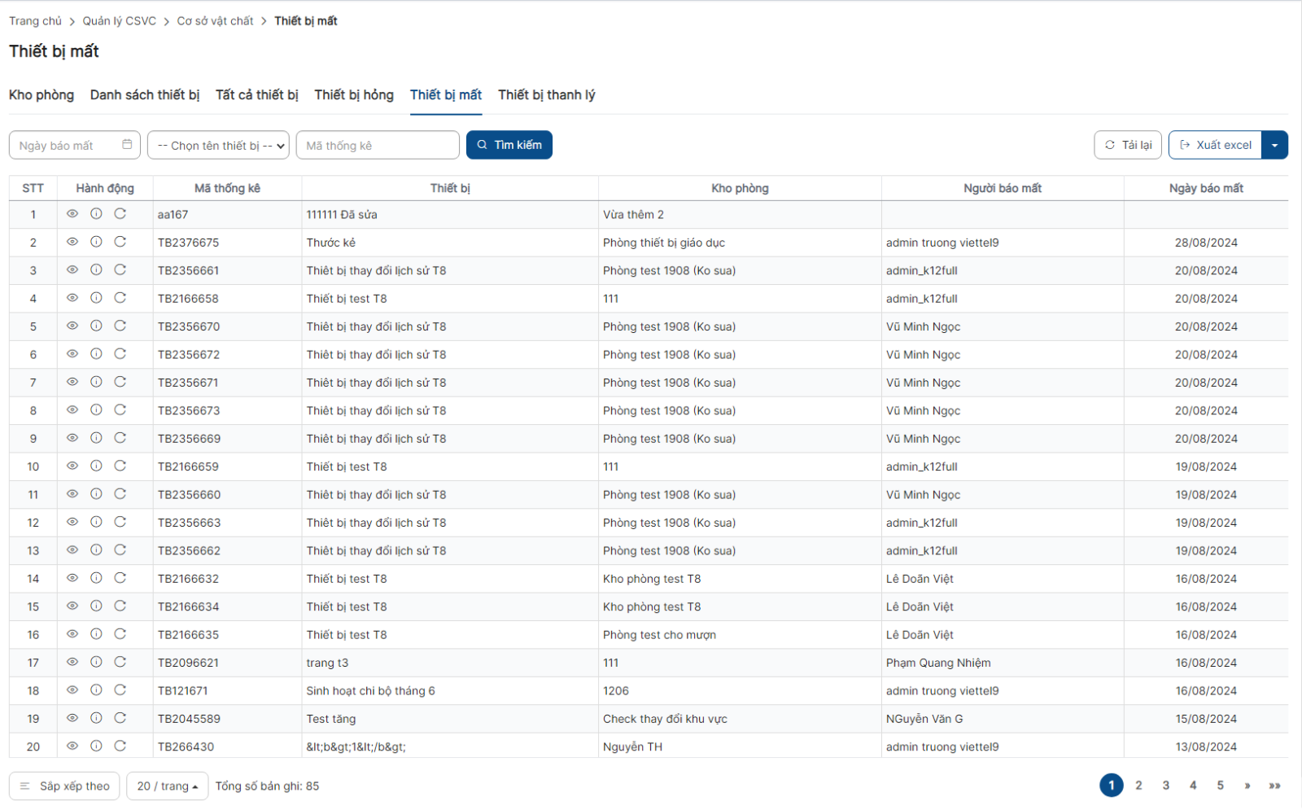The width and height of the screenshot is (1302, 810).
Task: Click the info icon for aa167
Action: pos(96,214)
